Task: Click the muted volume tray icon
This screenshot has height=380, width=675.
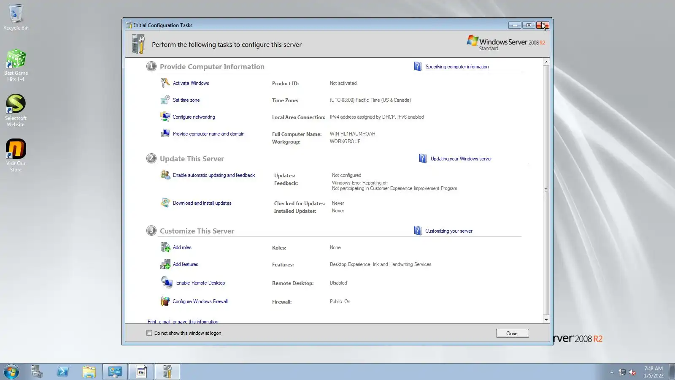Action: [632, 372]
